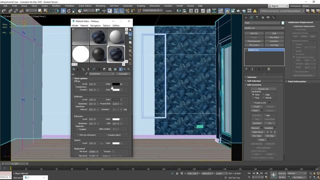Open the Display panel icon

[x=268, y=18]
